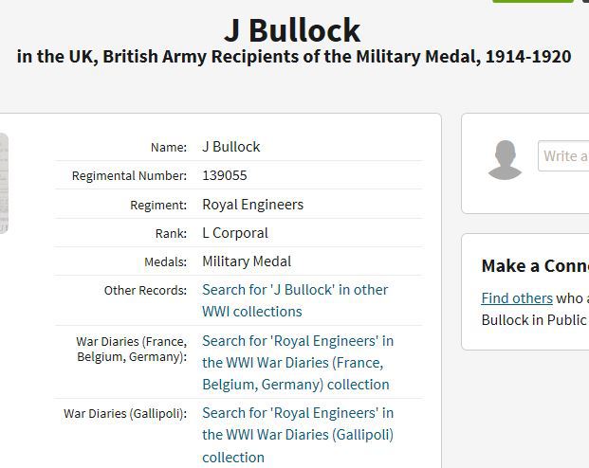Viewport: 589px width, 468px height.
Task: Open Royal Engineers France, Belgium, Germany War Diaries link
Action: [297, 362]
